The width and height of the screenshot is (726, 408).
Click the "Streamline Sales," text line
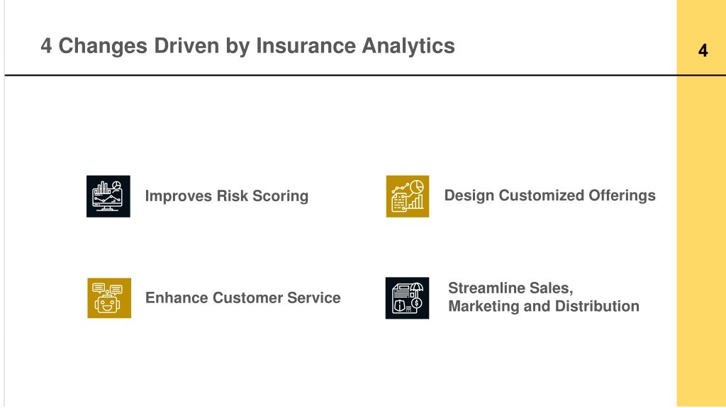pyautogui.click(x=510, y=288)
